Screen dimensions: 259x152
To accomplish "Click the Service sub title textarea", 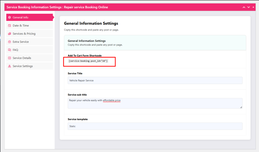I will (155, 103).
